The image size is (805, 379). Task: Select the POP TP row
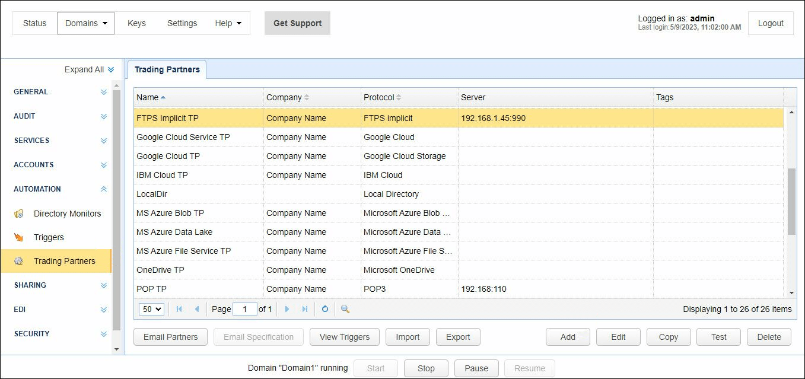click(x=459, y=289)
